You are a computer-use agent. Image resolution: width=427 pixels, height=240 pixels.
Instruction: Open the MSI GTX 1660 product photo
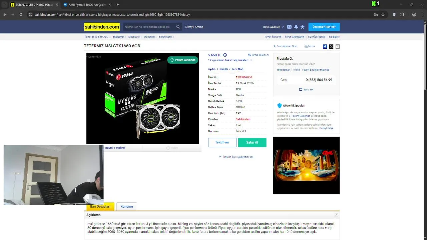[143, 99]
